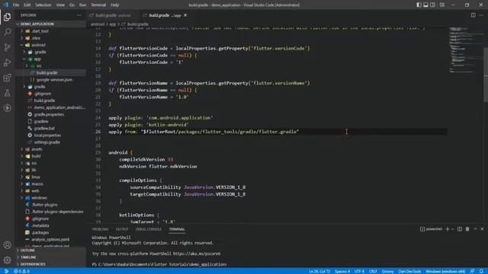Switch to the OUTPUT panel tab
This screenshot has height=274, width=488.
122,229
